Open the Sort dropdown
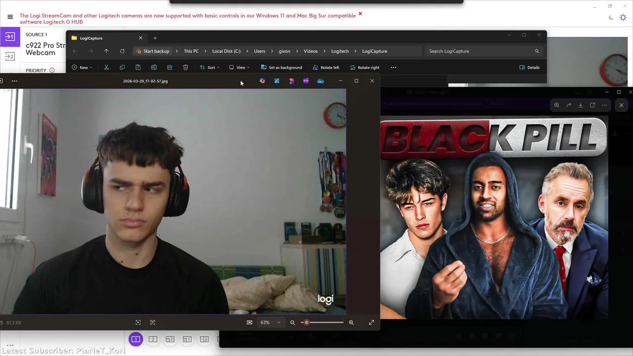 tap(210, 67)
